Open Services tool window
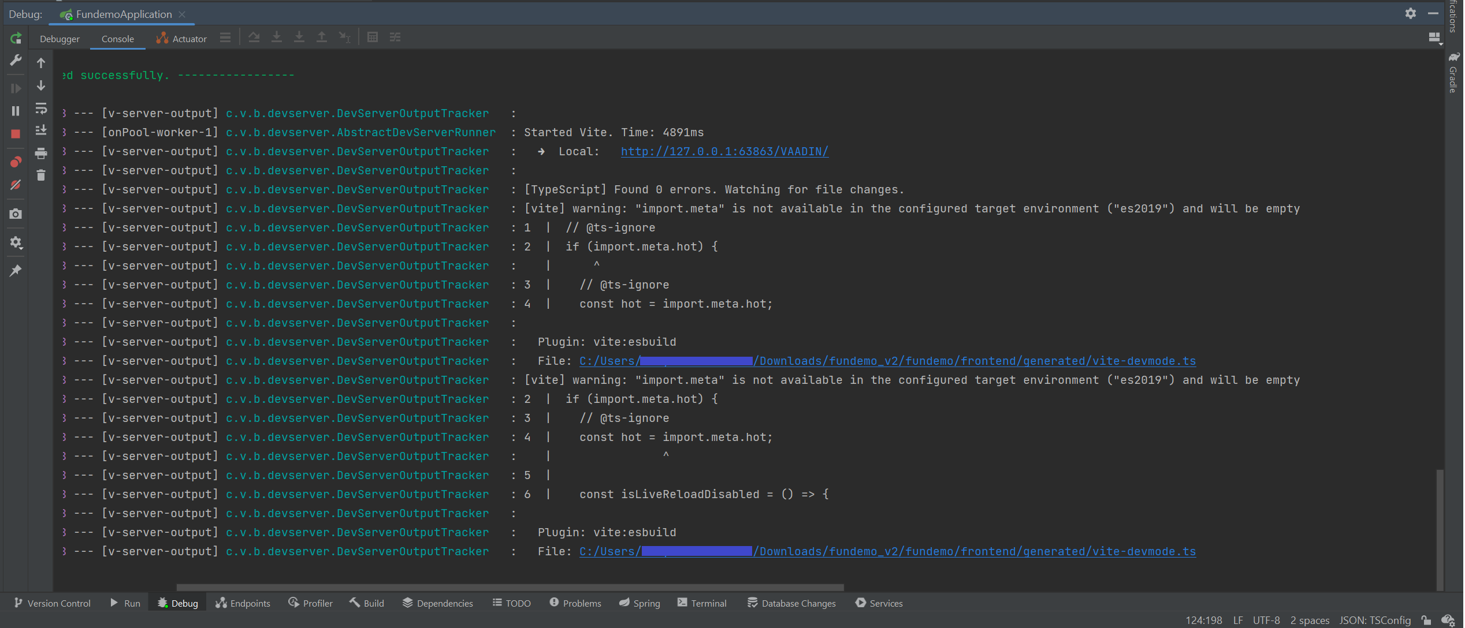The width and height of the screenshot is (1465, 628). [x=879, y=603]
